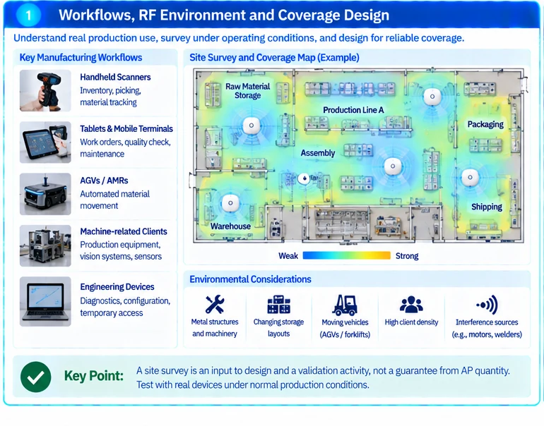544x426 pixels.
Task: Click the Shipping map label
Action: click(x=486, y=207)
